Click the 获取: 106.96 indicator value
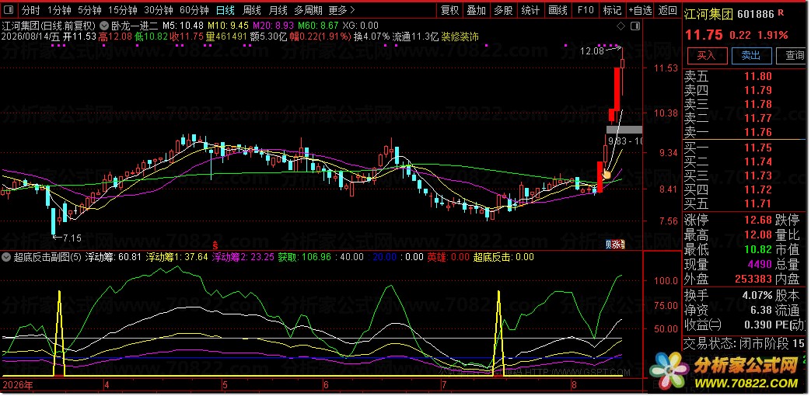 coord(306,256)
